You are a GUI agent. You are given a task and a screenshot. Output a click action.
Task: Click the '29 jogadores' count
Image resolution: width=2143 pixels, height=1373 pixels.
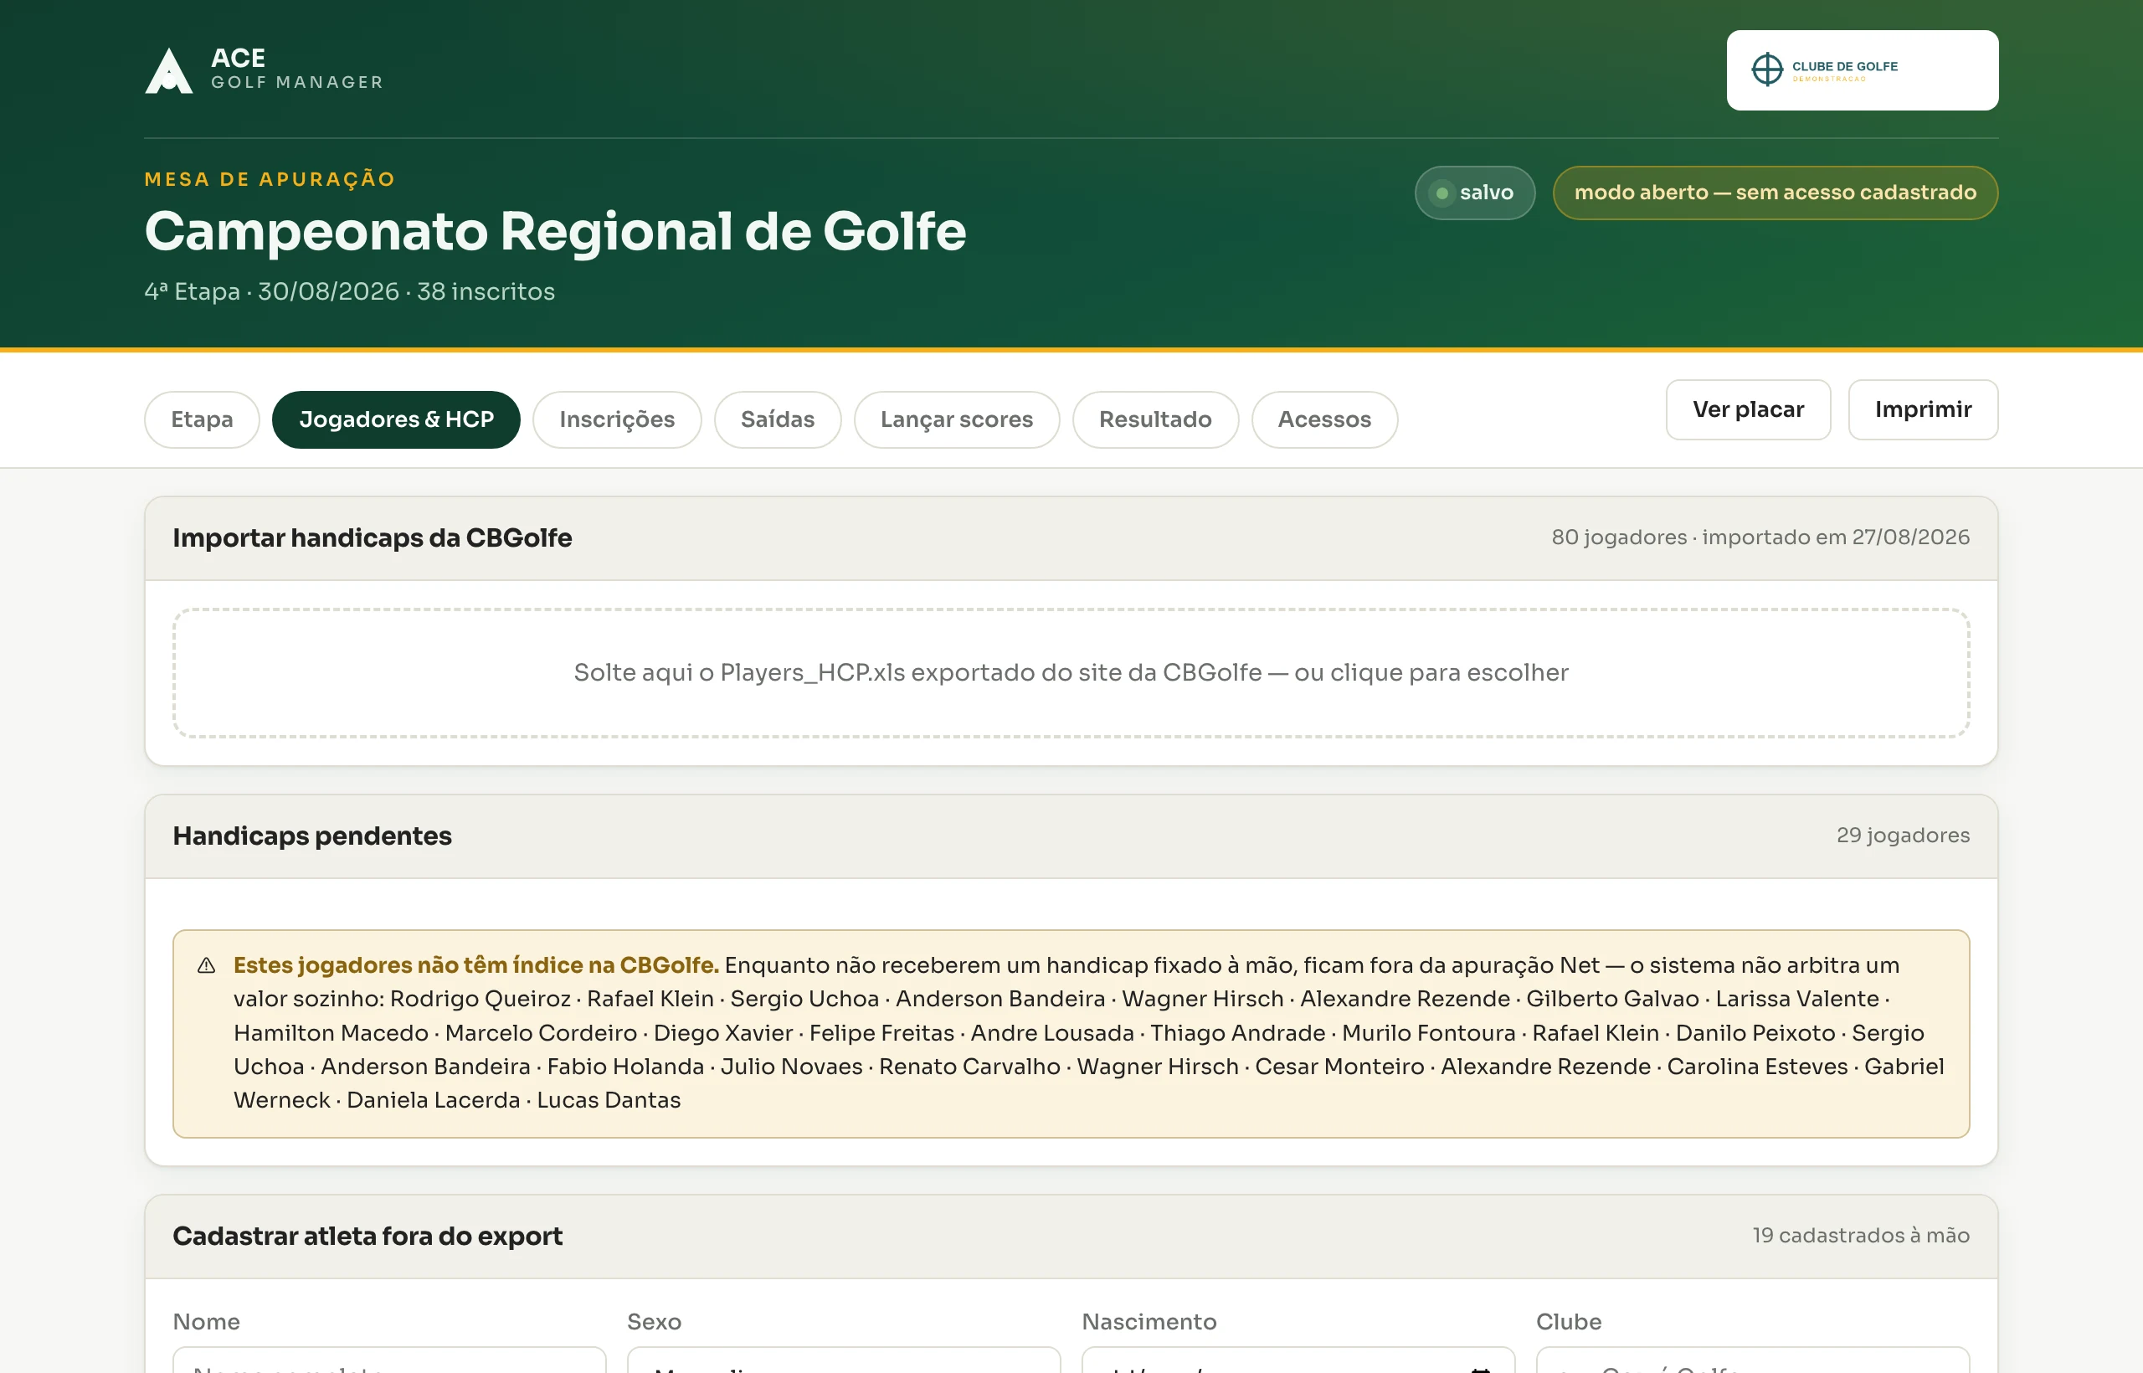click(1902, 836)
